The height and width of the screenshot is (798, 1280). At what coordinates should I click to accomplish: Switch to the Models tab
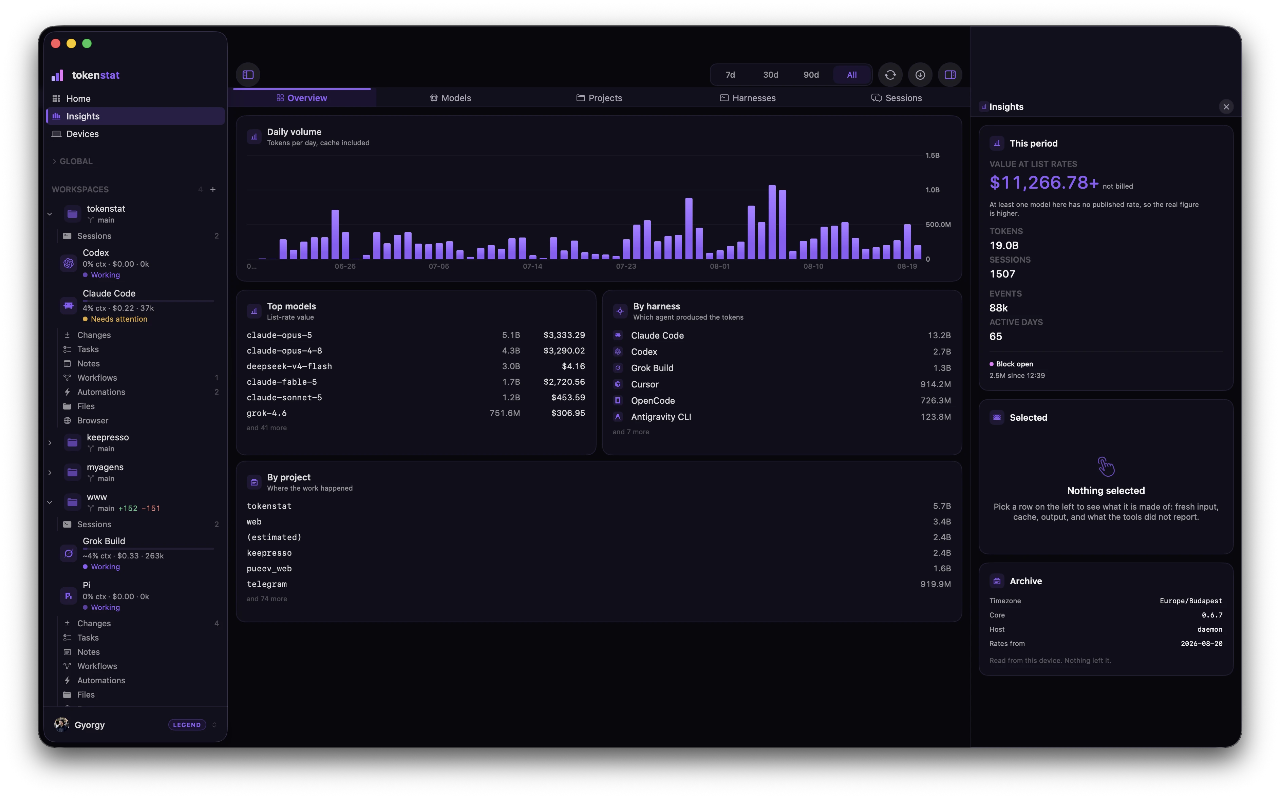450,98
